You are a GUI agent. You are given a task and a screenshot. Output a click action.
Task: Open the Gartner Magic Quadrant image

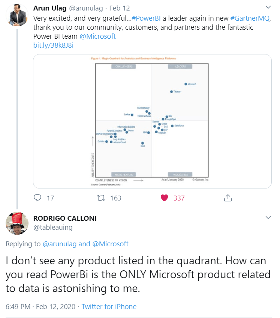coord(152,121)
